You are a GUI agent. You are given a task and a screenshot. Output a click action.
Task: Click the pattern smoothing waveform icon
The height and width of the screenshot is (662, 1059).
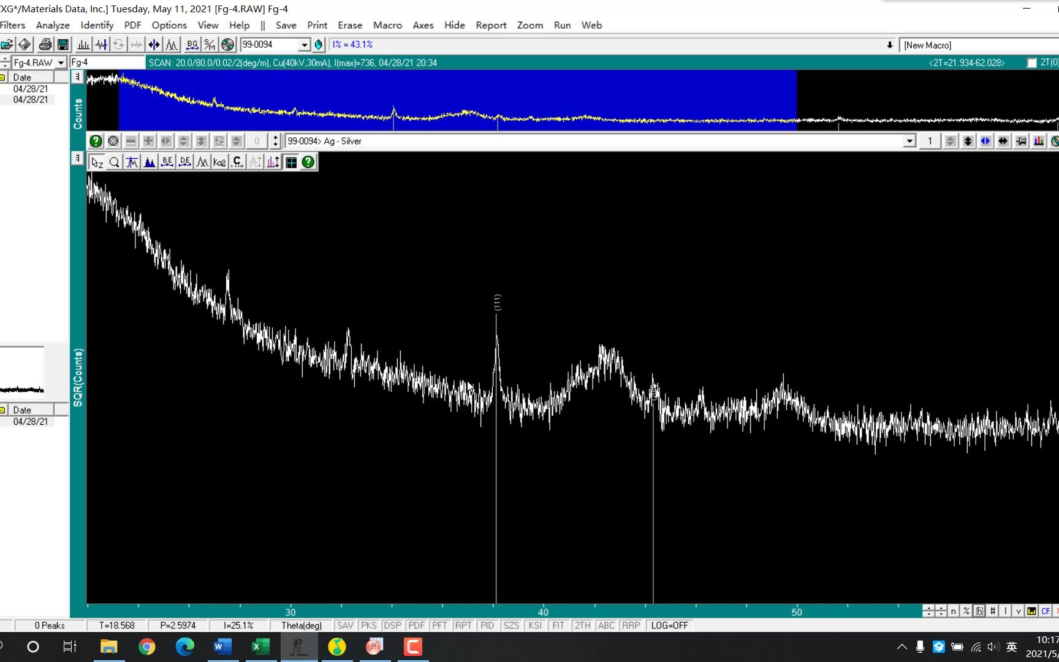click(x=101, y=45)
